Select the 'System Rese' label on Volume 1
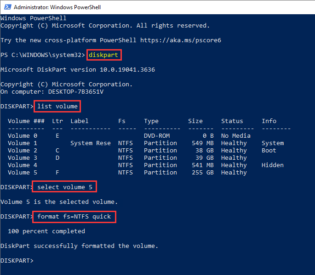 pos(91,143)
